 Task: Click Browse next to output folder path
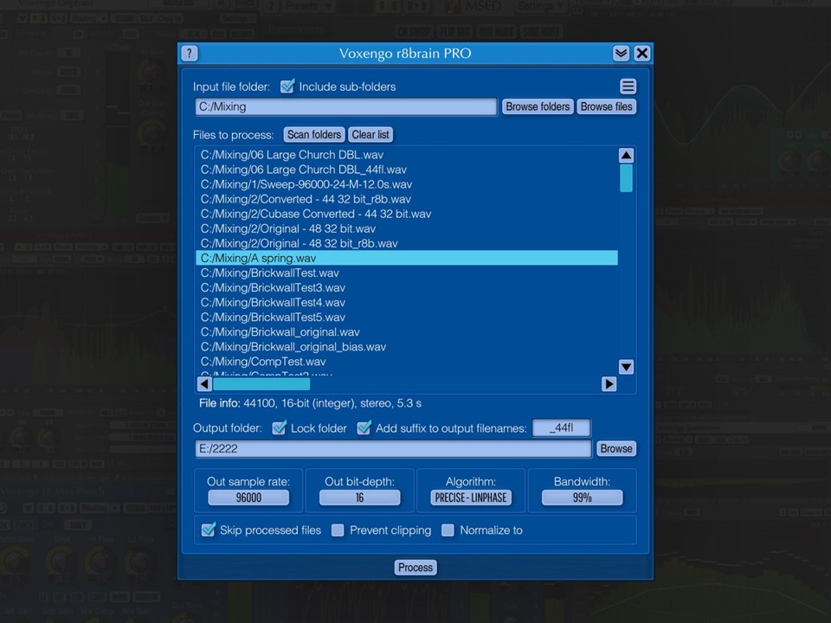coord(615,448)
